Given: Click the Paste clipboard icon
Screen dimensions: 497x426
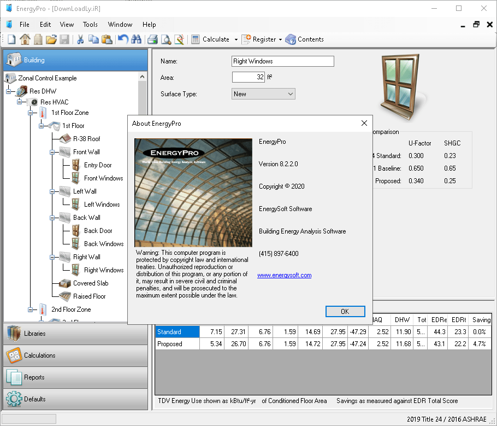Looking at the screenshot, I should [106, 39].
